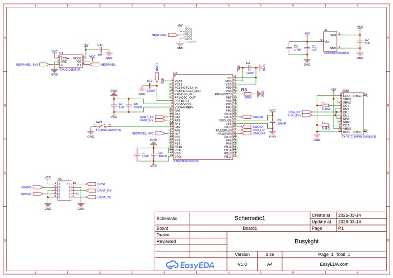
Task: Click the PF2-NRST pin label
Action: point(182,101)
